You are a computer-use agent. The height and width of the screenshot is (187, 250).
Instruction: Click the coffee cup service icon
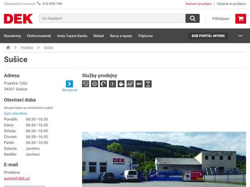point(121,84)
